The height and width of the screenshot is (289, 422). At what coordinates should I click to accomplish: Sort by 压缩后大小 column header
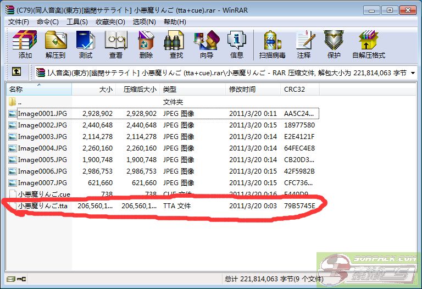click(x=138, y=89)
